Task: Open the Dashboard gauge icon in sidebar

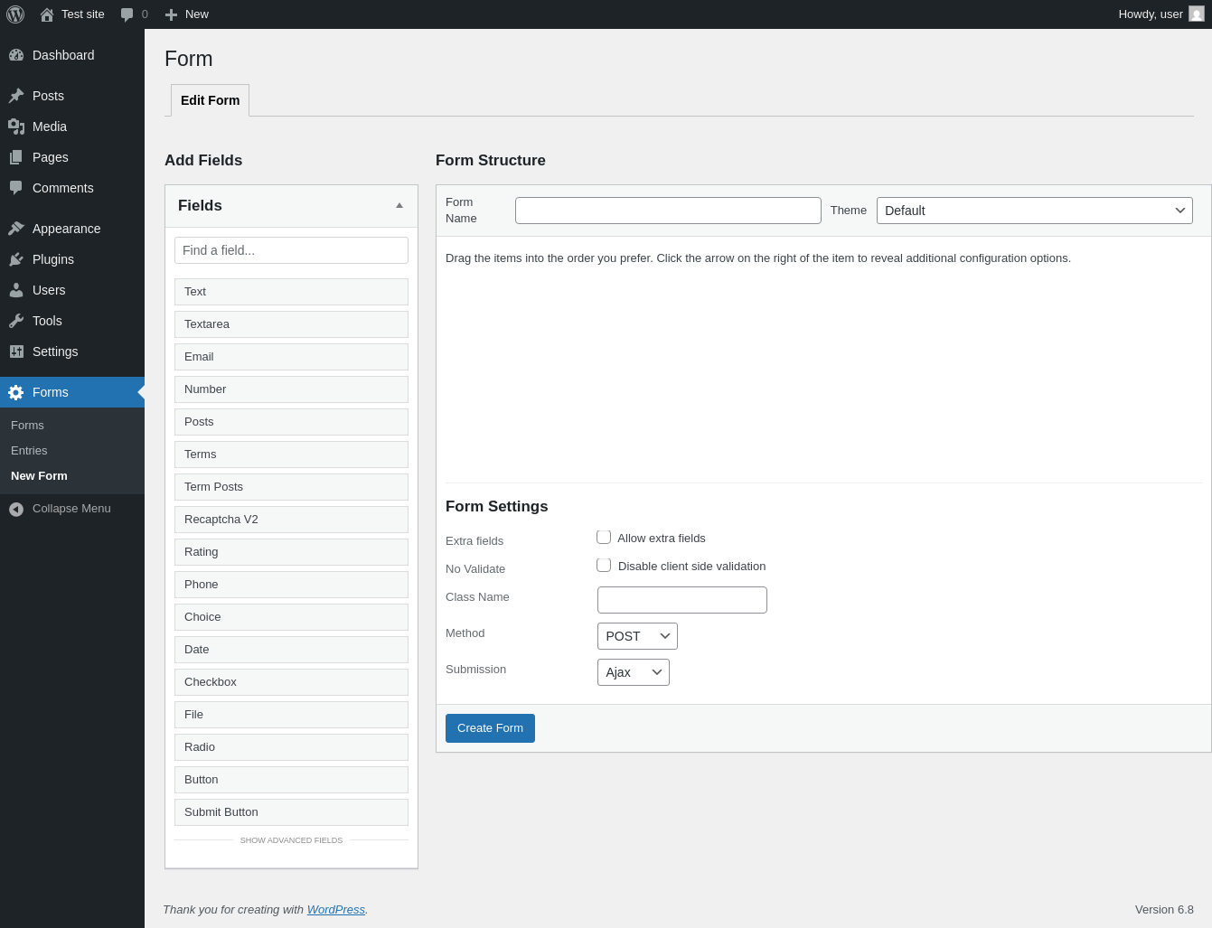Action: [x=16, y=55]
